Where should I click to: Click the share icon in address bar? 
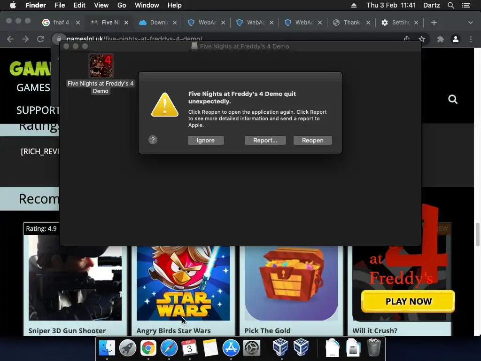(407, 39)
